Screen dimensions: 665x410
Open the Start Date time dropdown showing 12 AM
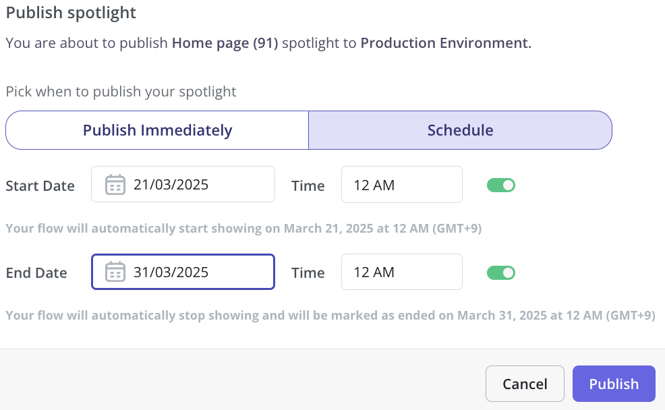pyautogui.click(x=401, y=185)
